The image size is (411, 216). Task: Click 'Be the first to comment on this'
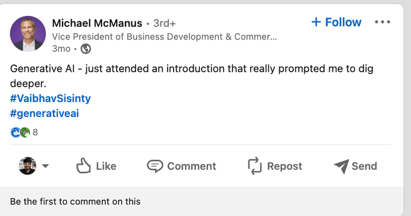75,202
